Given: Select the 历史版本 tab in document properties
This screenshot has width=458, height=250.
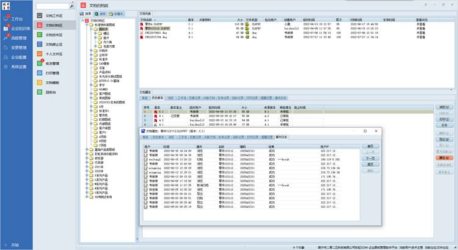Looking at the screenshot, I should point(157,97).
